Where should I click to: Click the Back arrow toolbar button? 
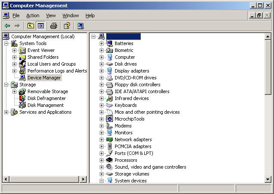pyautogui.click(x=7, y=26)
